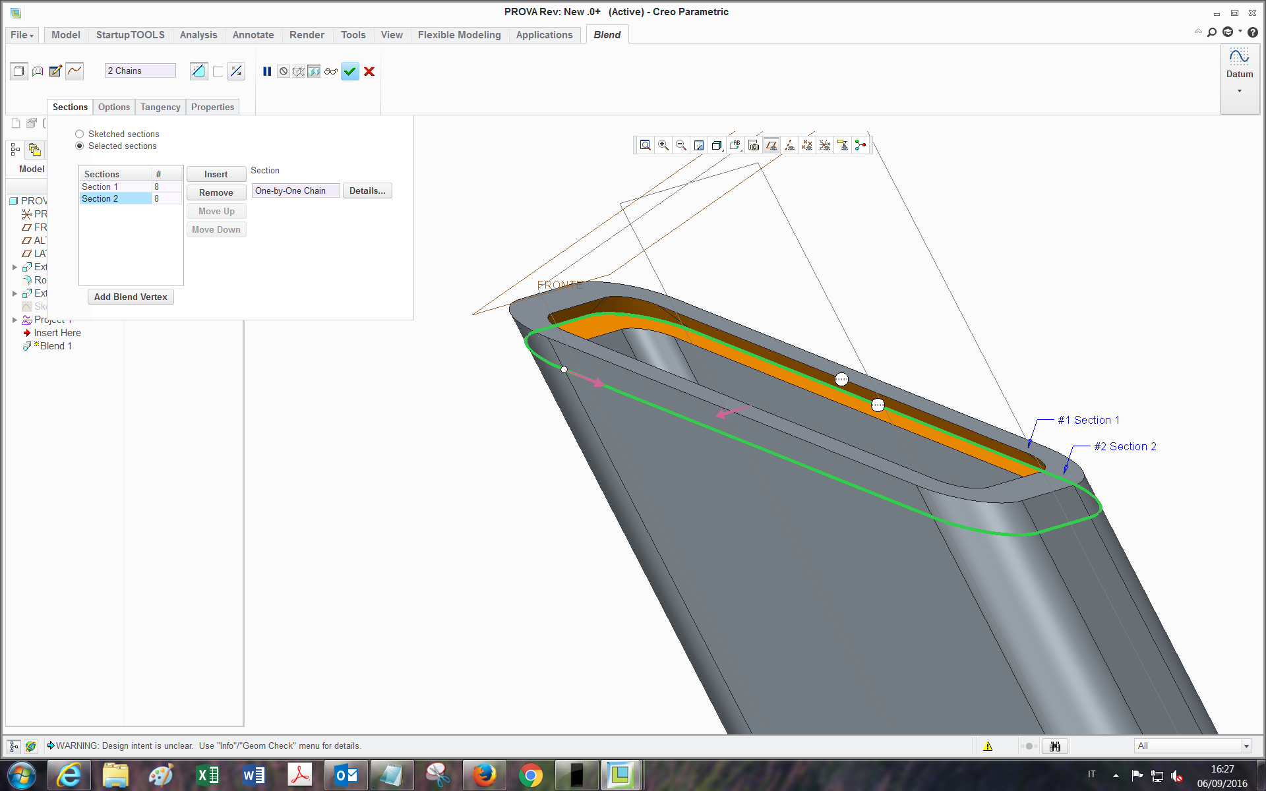This screenshot has width=1266, height=791.
Task: Open the folder browser icon in left panel
Action: pyautogui.click(x=34, y=150)
